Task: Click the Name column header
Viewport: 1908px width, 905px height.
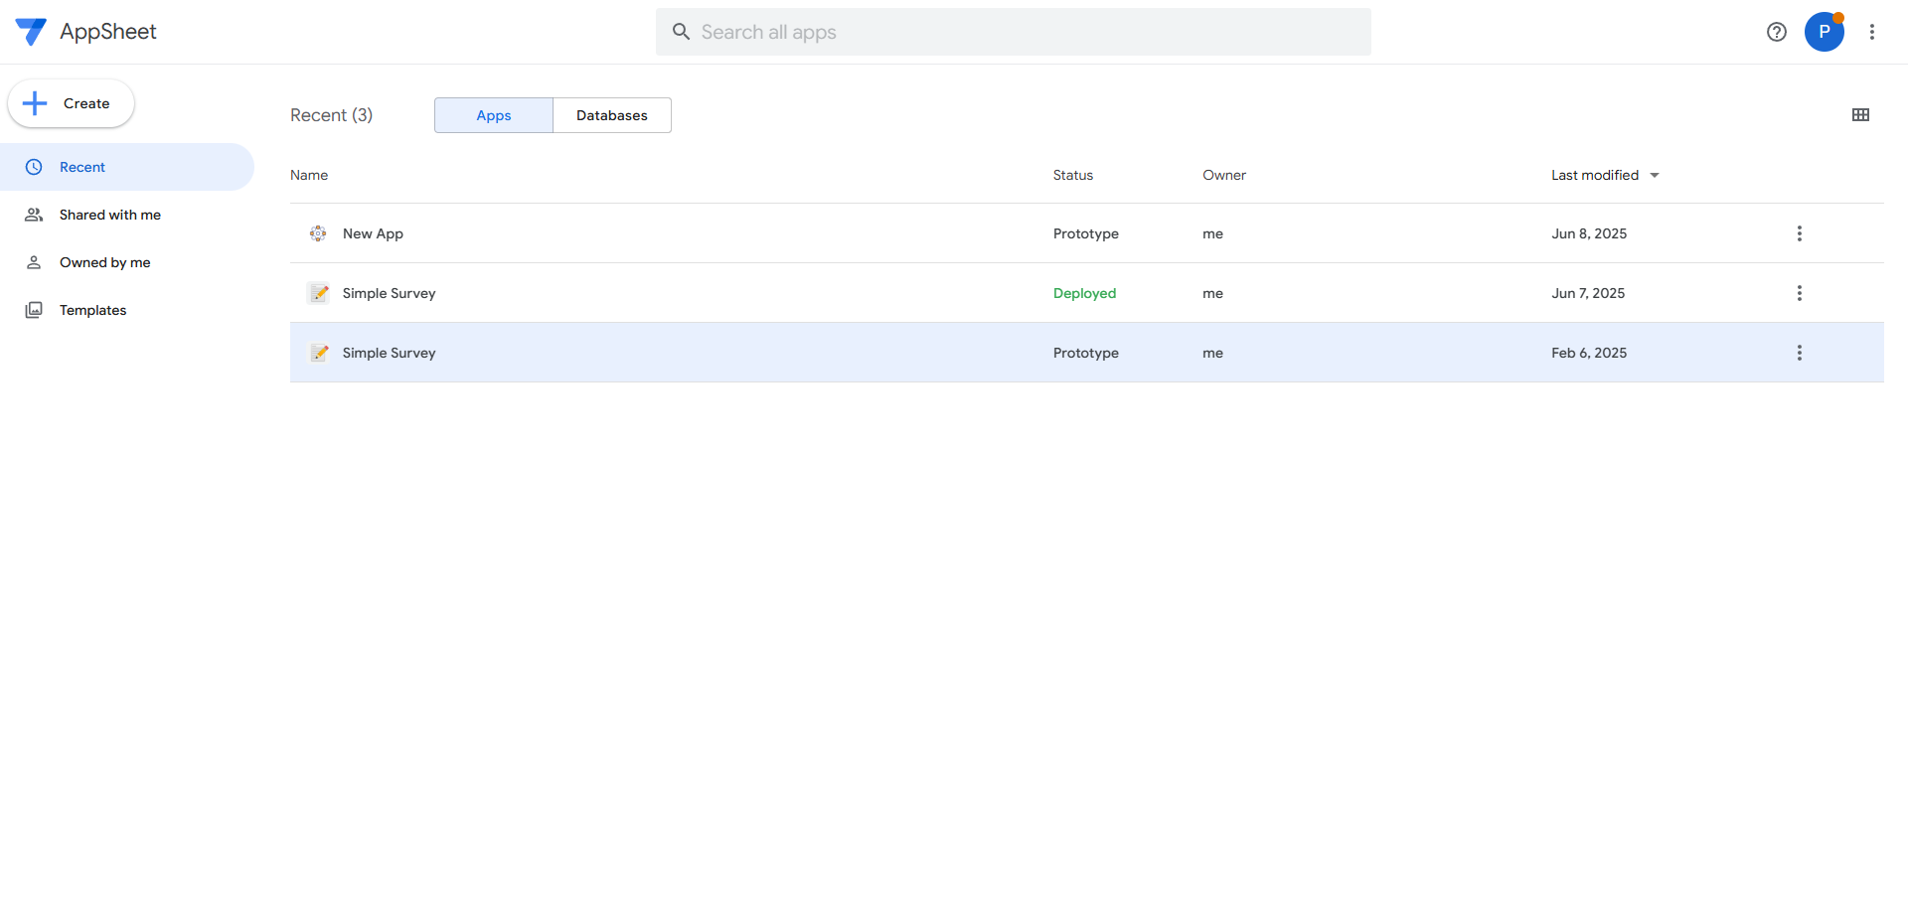Action: coord(309,175)
